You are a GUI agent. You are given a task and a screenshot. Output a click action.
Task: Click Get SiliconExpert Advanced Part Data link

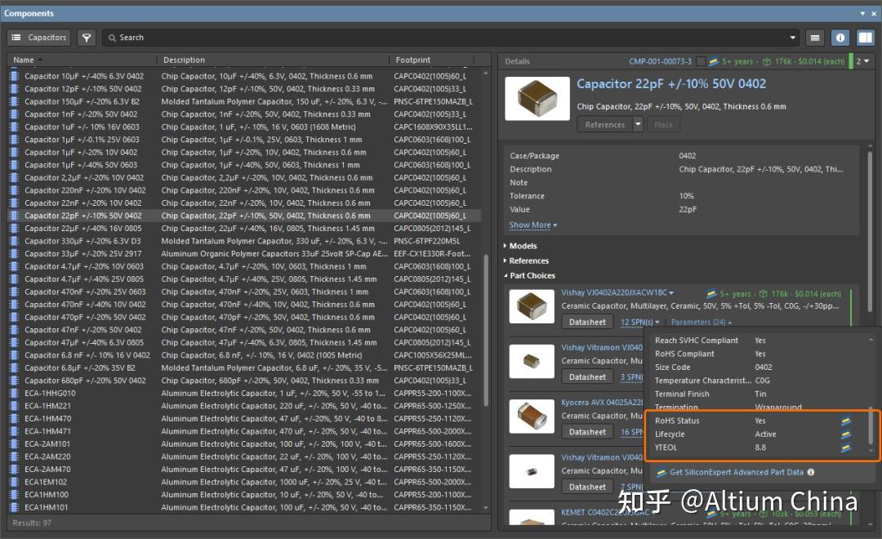(737, 473)
